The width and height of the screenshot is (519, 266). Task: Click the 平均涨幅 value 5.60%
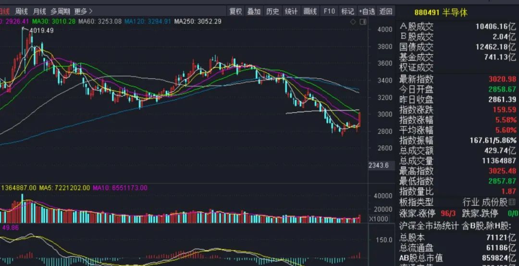pos(506,130)
